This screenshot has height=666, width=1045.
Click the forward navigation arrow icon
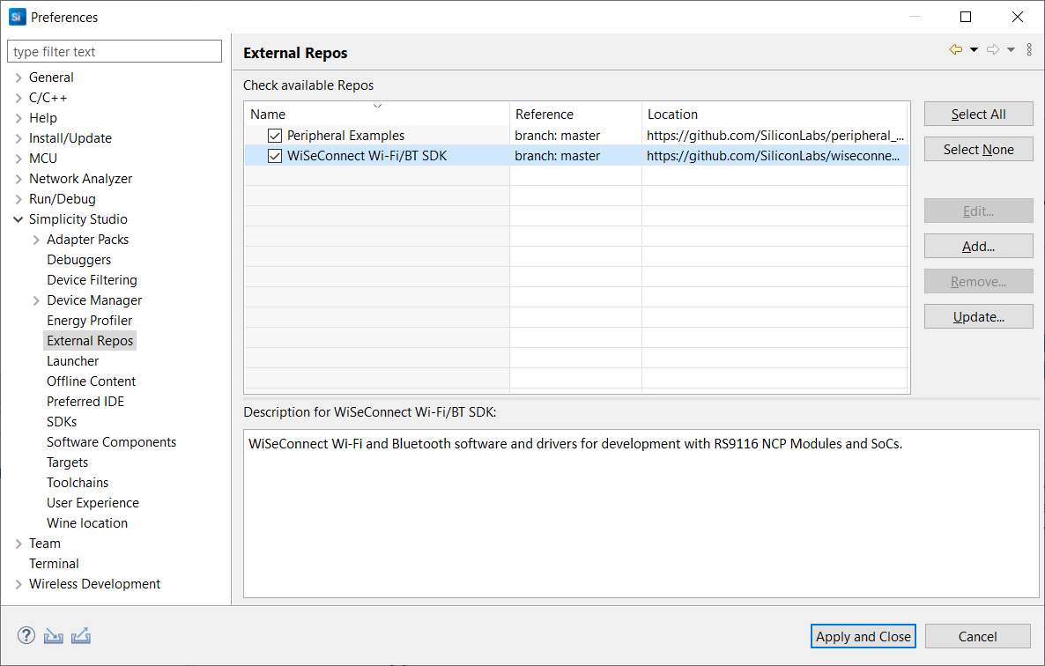(x=992, y=50)
